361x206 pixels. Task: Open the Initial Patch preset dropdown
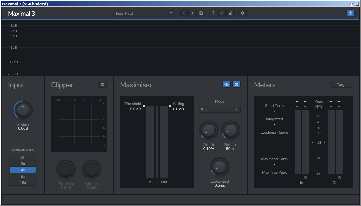[x=144, y=13]
